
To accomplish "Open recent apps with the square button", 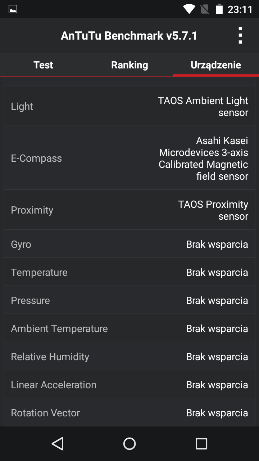I will click(201, 444).
